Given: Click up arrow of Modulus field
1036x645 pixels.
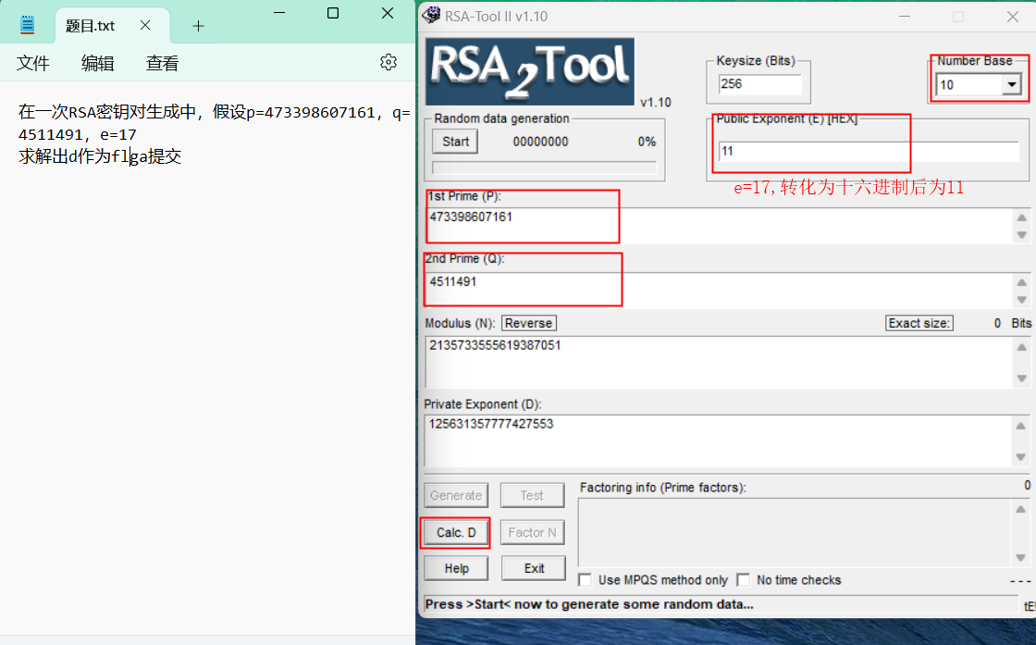Looking at the screenshot, I should (1021, 347).
